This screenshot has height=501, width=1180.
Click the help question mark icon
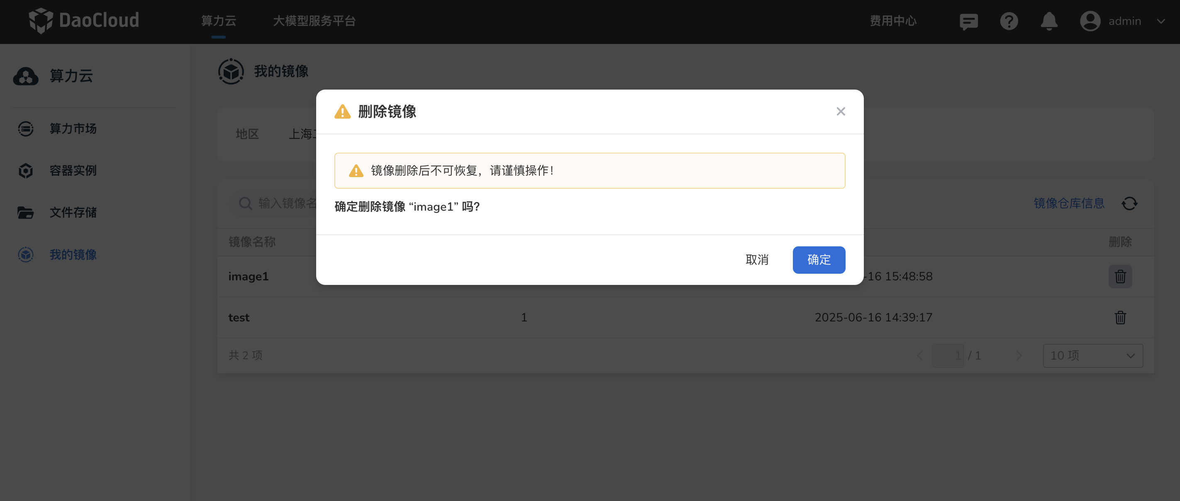point(1009,21)
